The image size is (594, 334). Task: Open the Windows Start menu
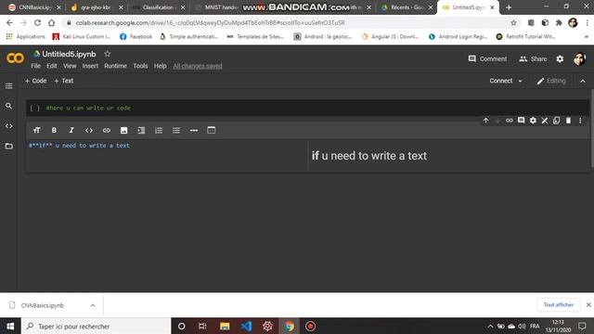tap(10, 326)
